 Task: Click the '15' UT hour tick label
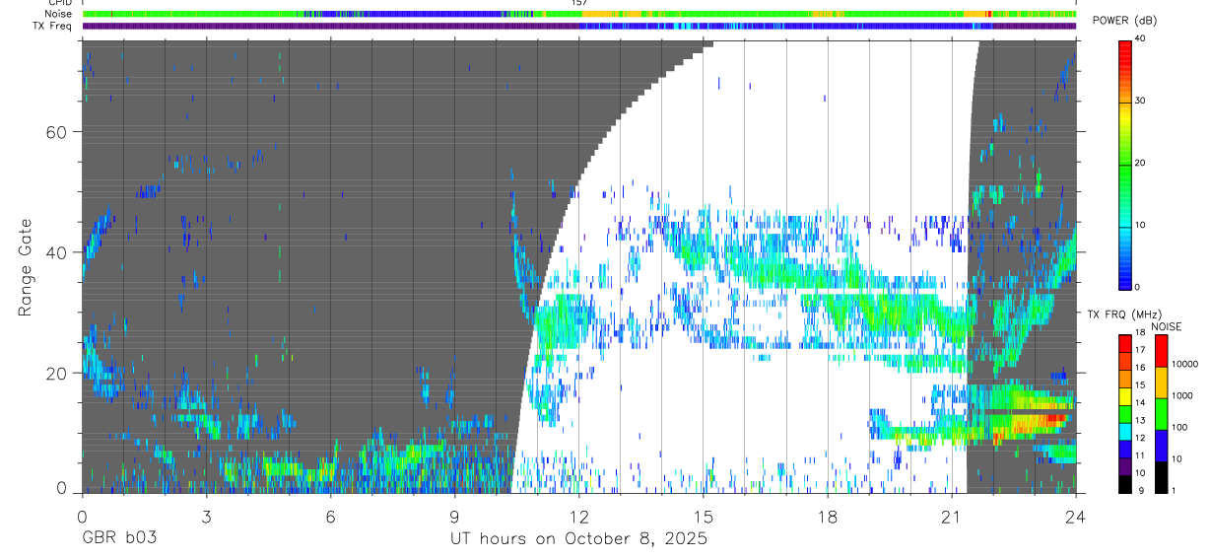(x=704, y=516)
